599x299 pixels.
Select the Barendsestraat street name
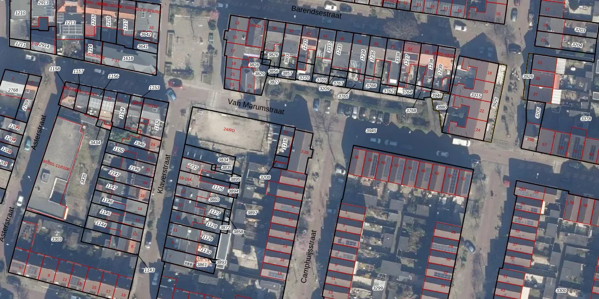pos(316,12)
